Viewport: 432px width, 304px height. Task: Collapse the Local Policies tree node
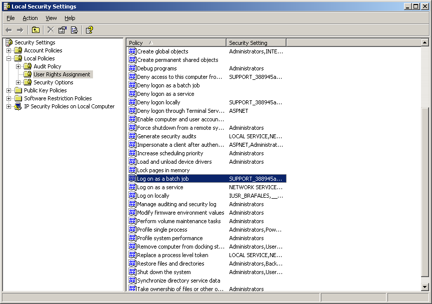(8, 58)
